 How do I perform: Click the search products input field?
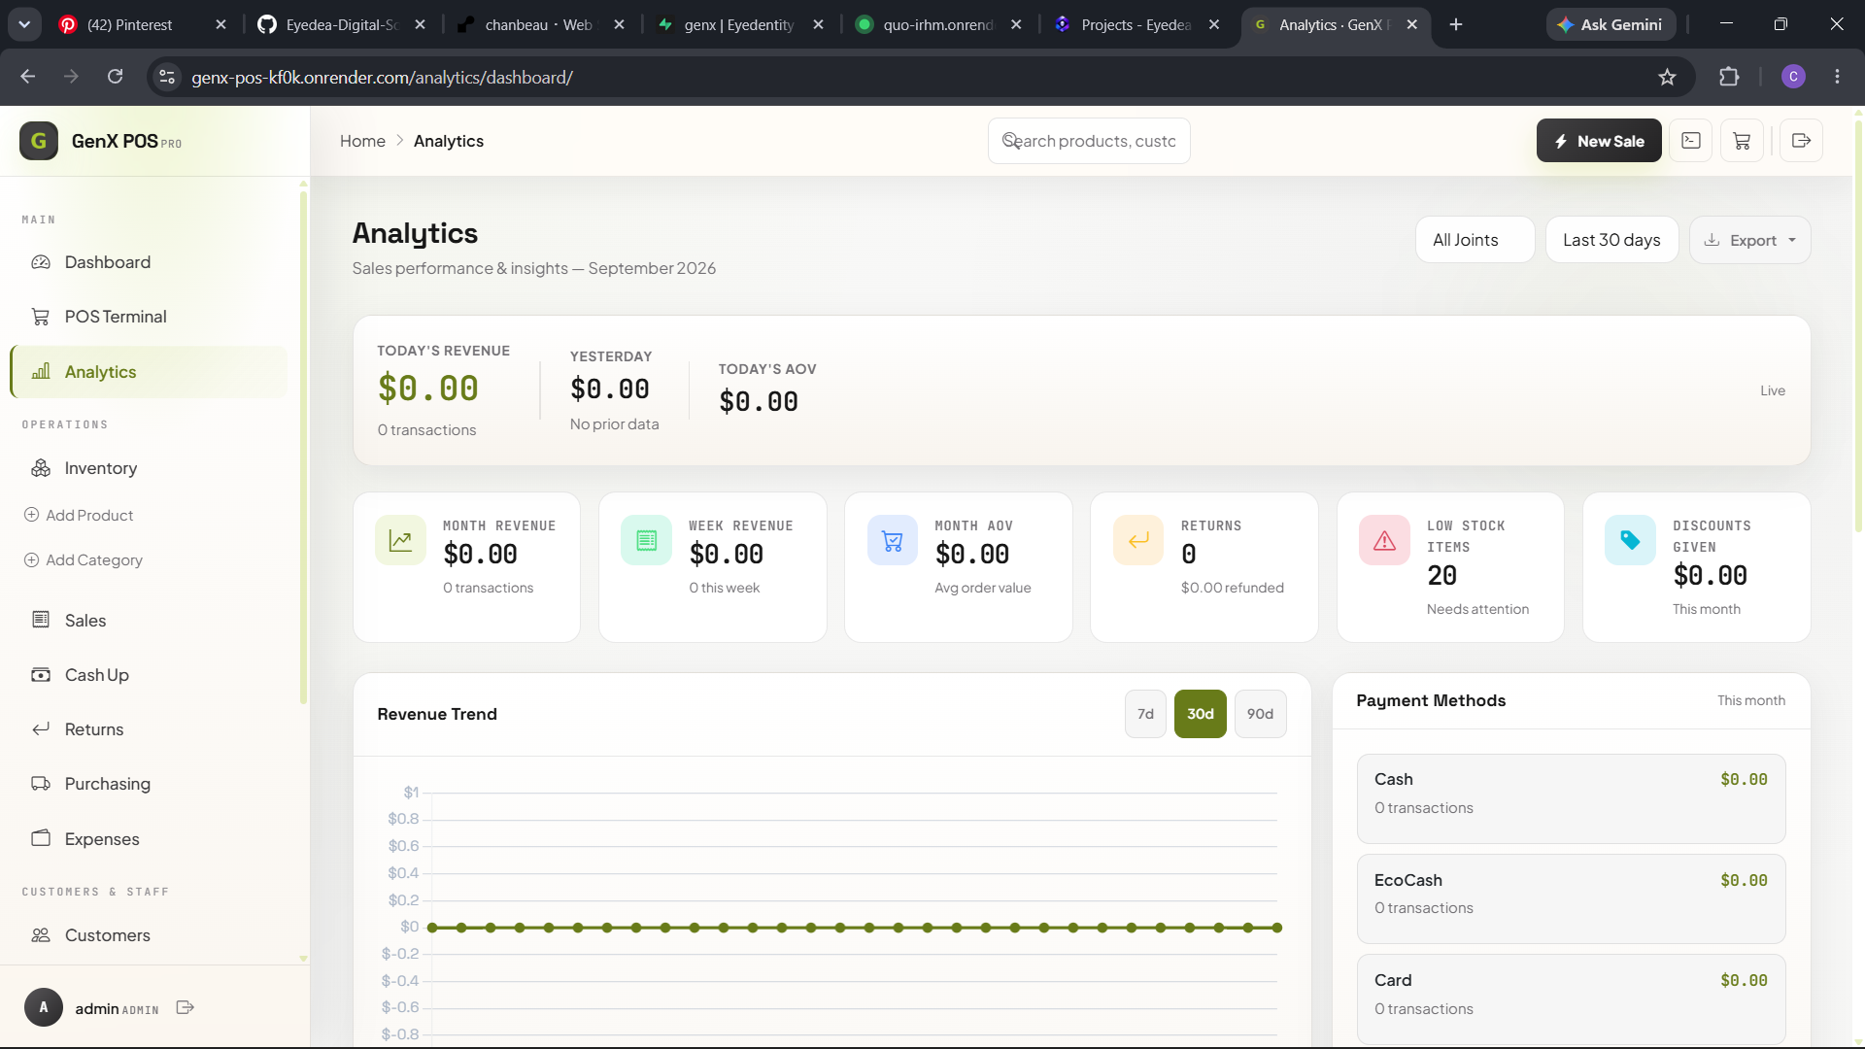(1089, 141)
